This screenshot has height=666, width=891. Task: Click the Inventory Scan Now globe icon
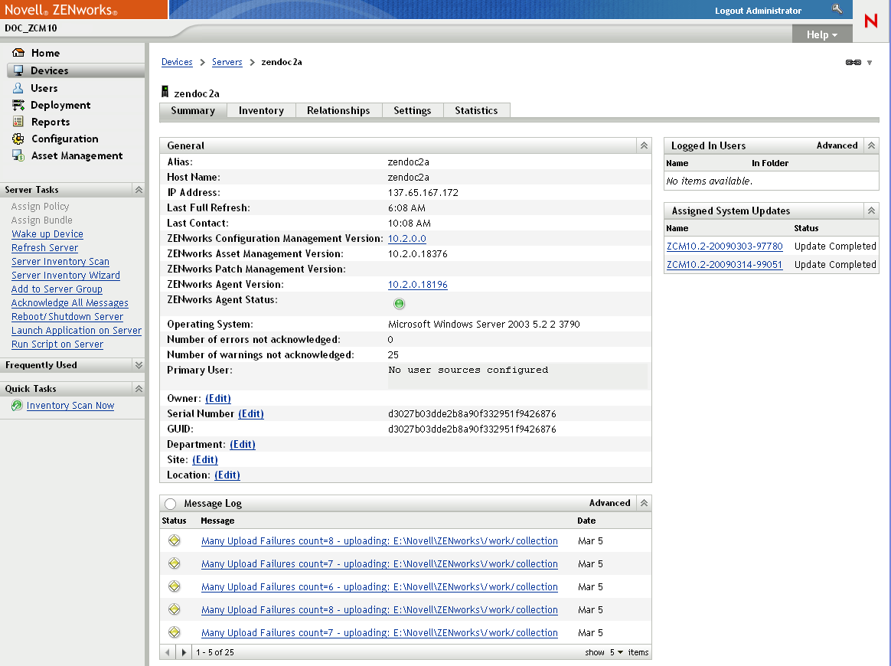point(17,405)
